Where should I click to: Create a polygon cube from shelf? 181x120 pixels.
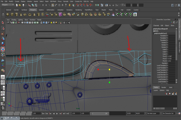point(12,14)
